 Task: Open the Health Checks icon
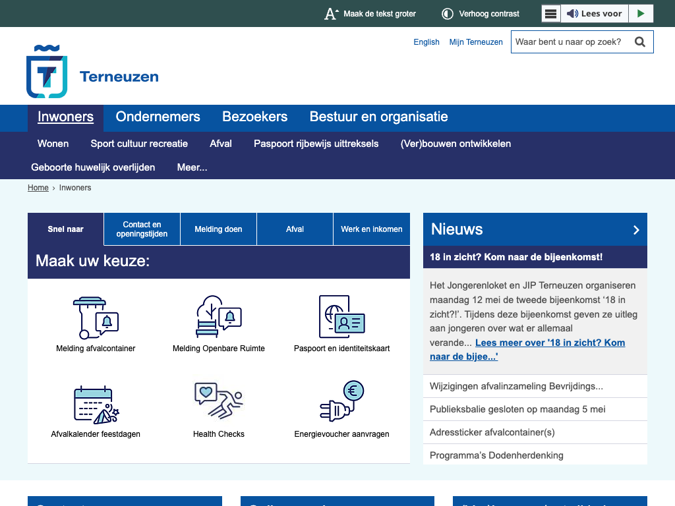218,401
